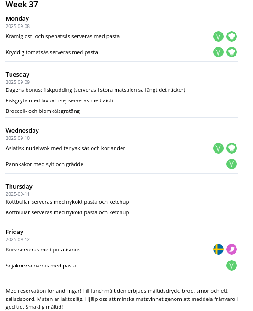Viewport: 253px width, 311px height.
Task: Click Swedish flag icon beside Korv med potatismos
Action: [x=218, y=250]
